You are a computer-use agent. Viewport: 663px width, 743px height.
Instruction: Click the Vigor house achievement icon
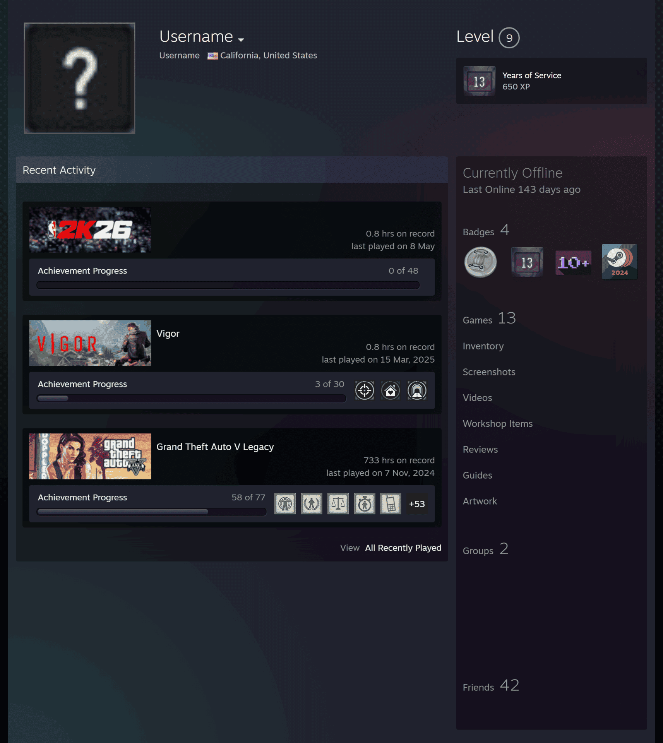(391, 390)
